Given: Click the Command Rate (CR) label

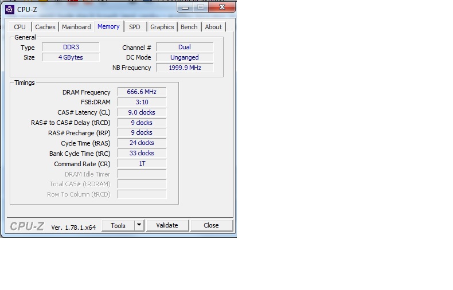Looking at the screenshot, I should [82, 164].
